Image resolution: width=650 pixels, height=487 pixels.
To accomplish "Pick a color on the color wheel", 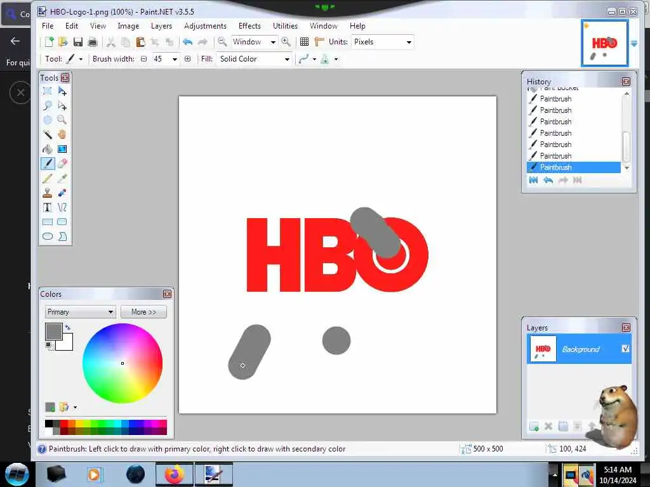I will [123, 363].
